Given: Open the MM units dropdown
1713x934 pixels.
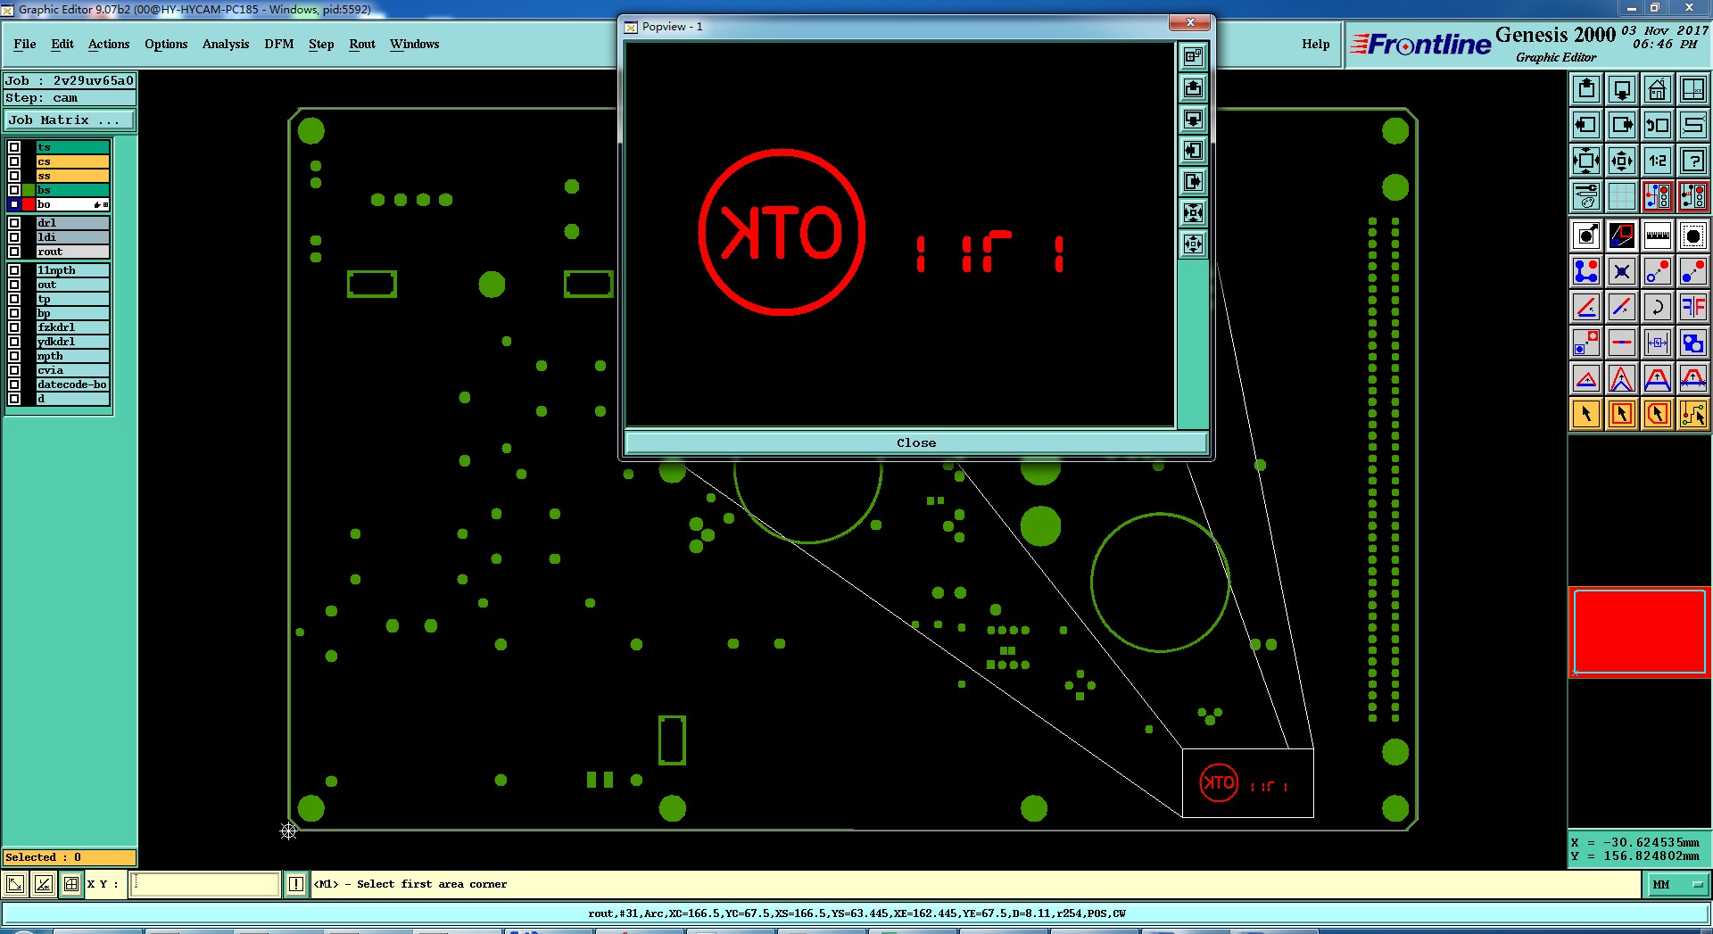Looking at the screenshot, I should [x=1677, y=884].
